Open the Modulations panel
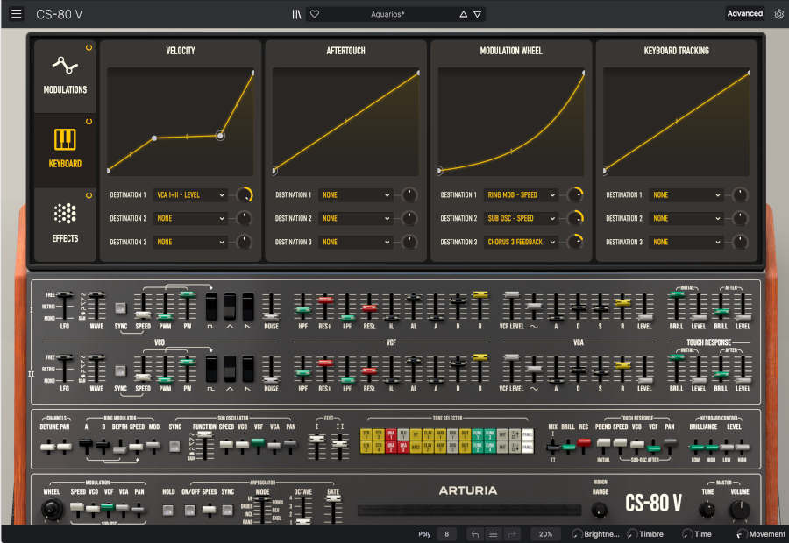This screenshot has height=543, width=789. pyautogui.click(x=65, y=76)
